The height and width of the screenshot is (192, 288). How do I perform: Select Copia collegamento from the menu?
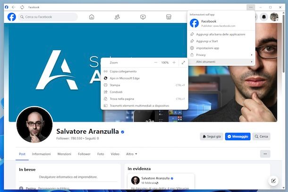123,71
